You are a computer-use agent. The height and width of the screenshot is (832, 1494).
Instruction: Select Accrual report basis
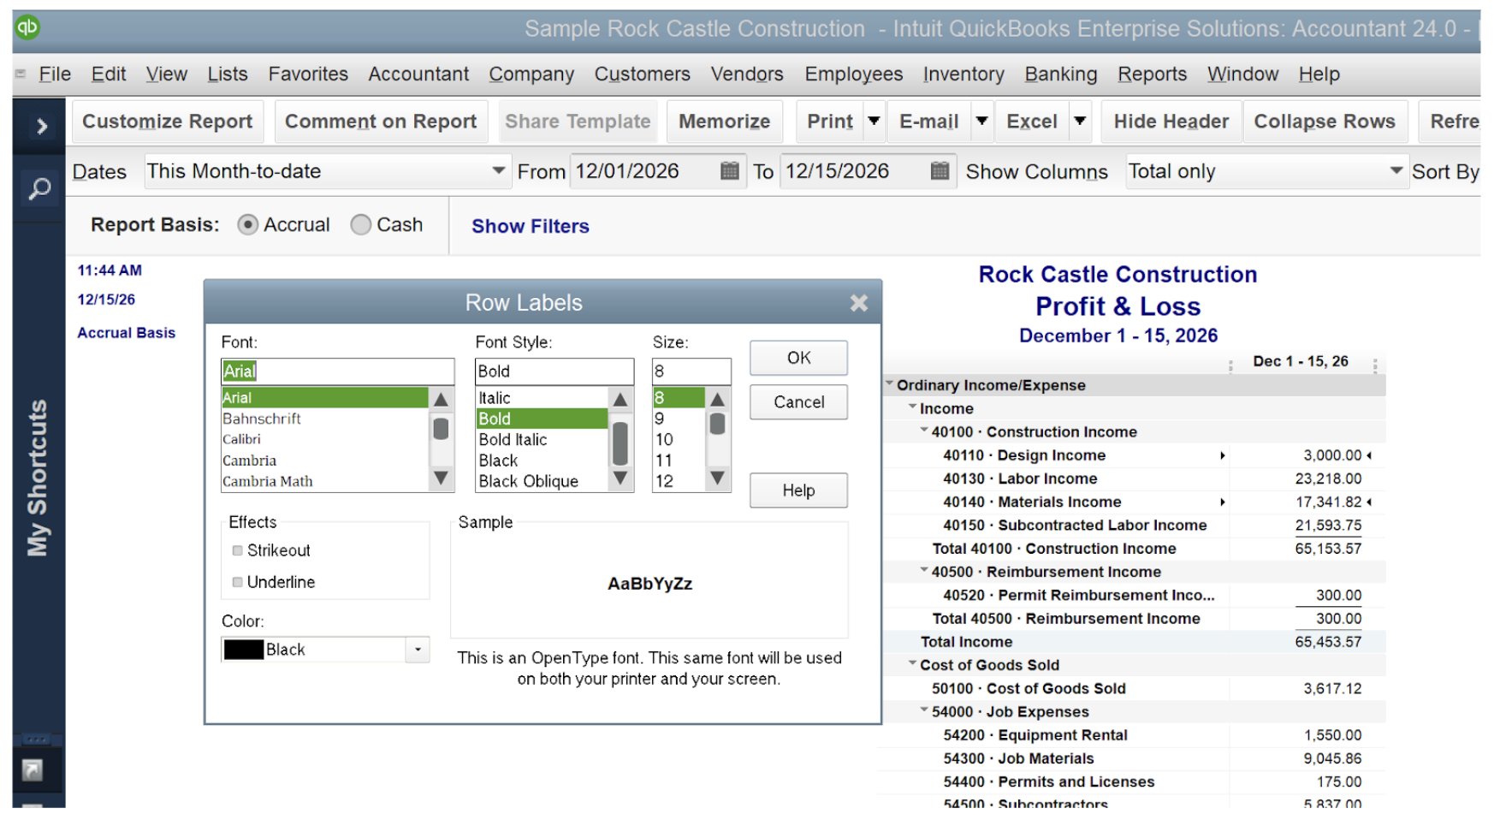[x=247, y=224]
